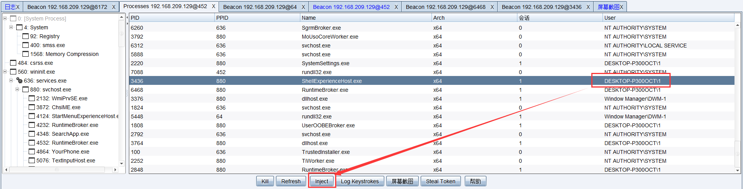Image resolution: width=743 pixels, height=189 pixels.
Task: Click the 屏幕截图 button below the table
Action: point(402,181)
